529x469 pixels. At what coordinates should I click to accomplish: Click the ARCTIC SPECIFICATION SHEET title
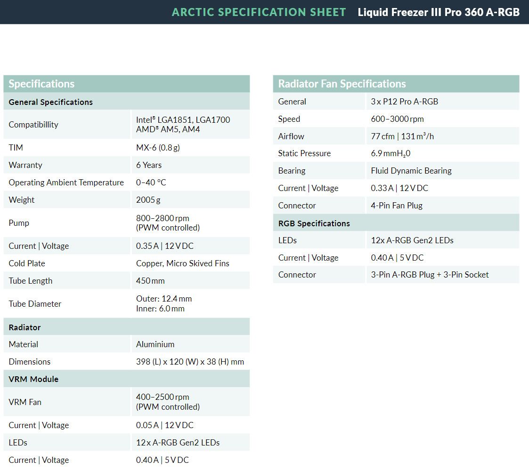[x=259, y=12]
